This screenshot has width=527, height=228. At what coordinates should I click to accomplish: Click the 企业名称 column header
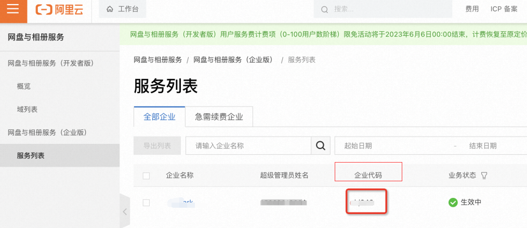(x=179, y=175)
